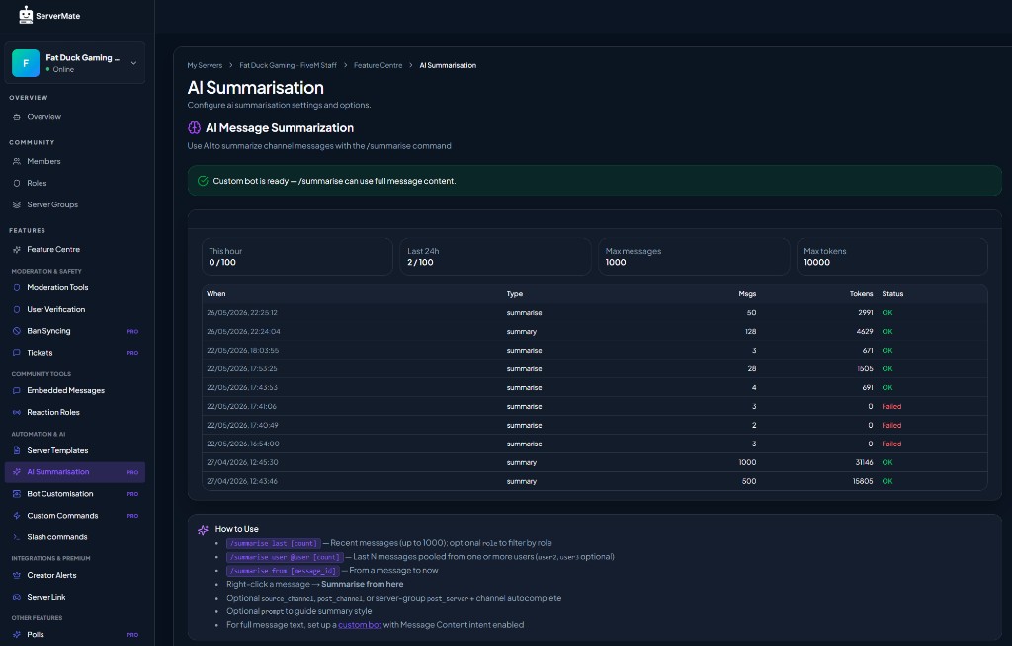
Task: Click the Server Groups icon
Action: tap(17, 204)
